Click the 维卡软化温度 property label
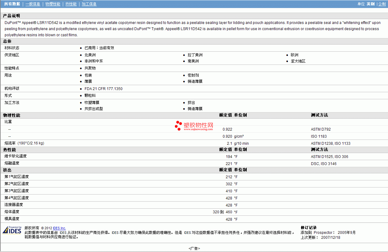 15,156
